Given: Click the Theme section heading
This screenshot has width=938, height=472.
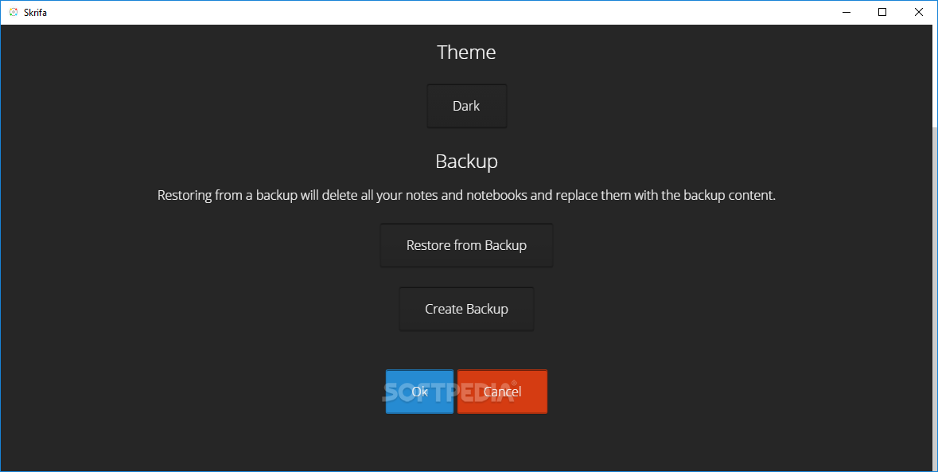Looking at the screenshot, I should point(466,52).
